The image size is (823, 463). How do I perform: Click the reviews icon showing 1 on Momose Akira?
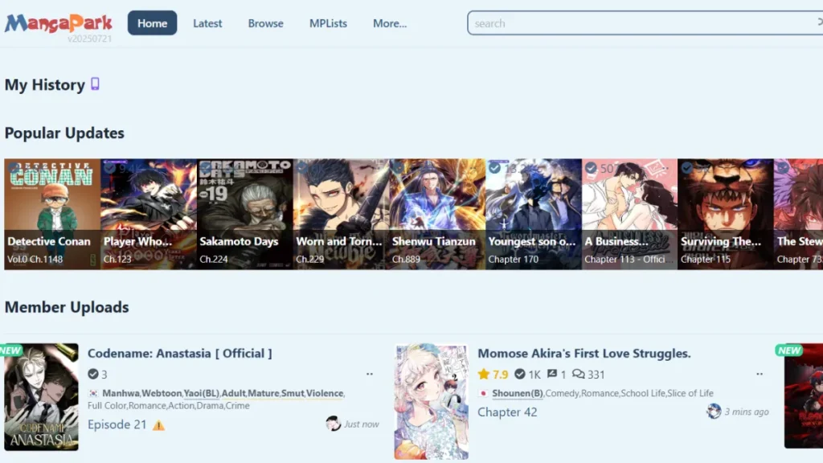[551, 373]
